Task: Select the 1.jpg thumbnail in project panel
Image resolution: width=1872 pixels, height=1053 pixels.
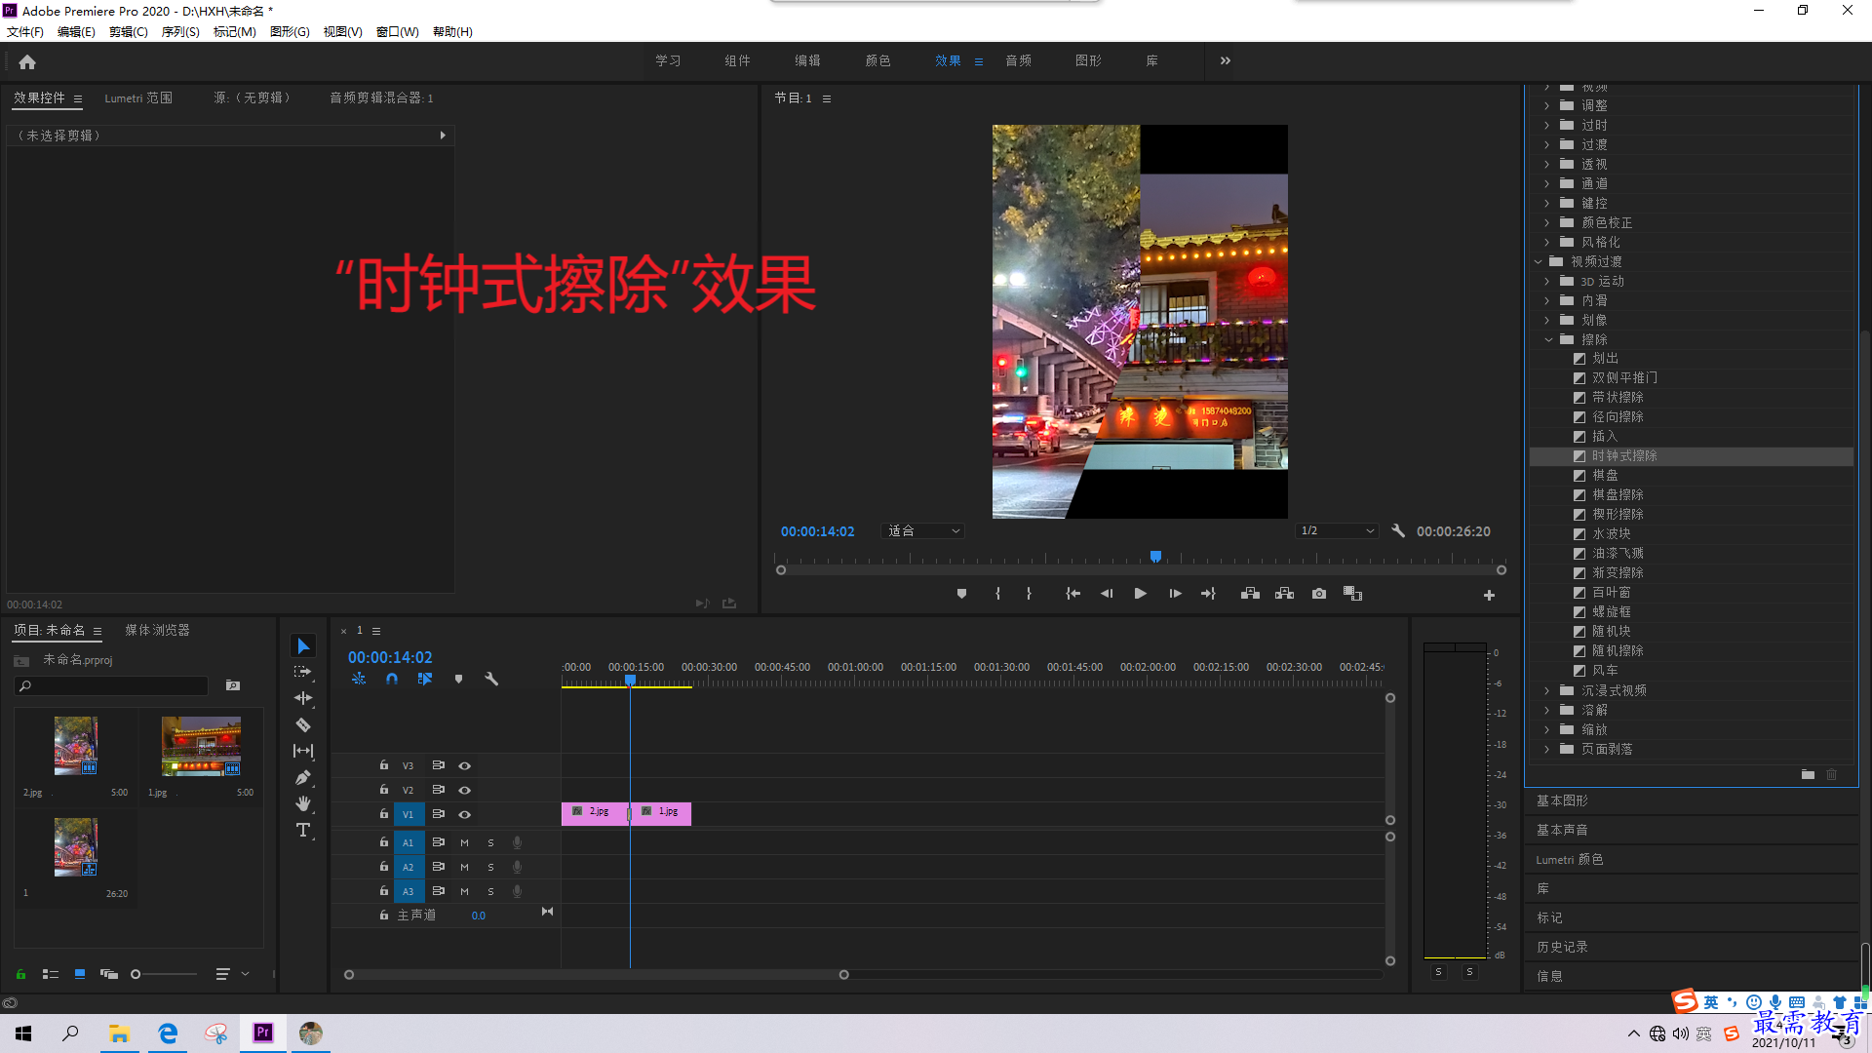Action: (201, 747)
